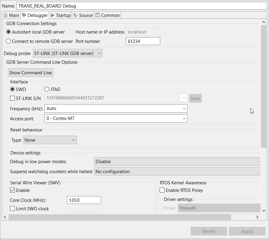The width and height of the screenshot is (269, 239).
Task: Switch to the Source tab
Action: click(83, 15)
